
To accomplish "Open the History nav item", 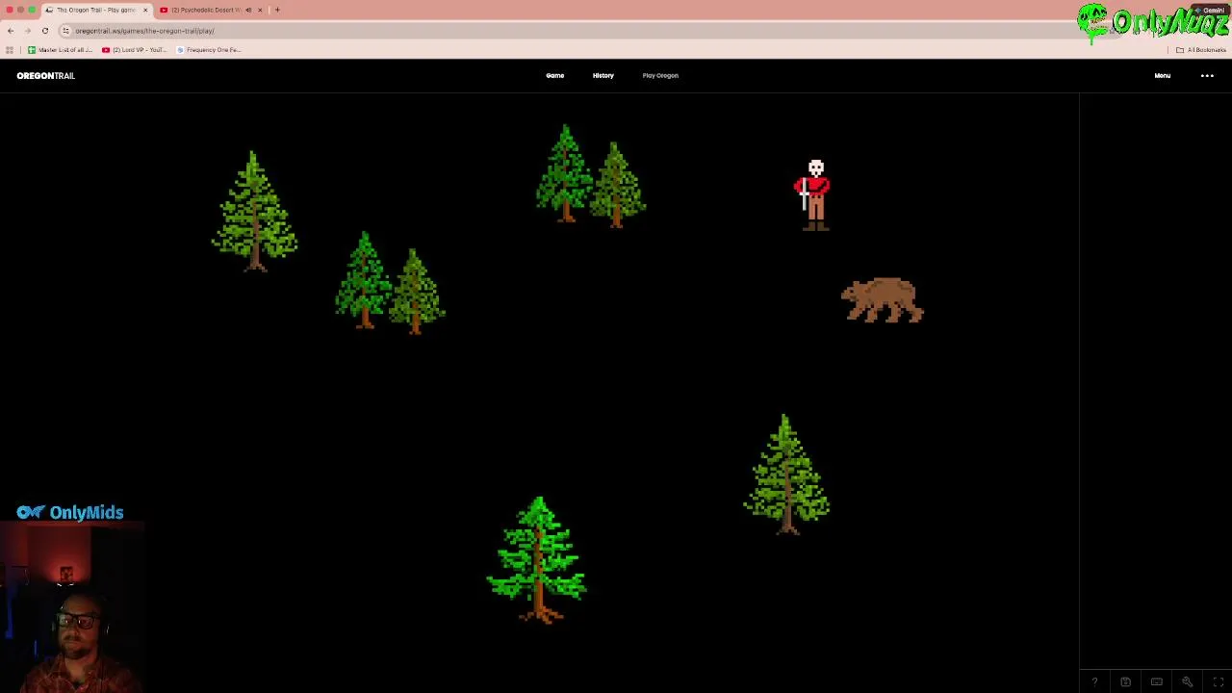I will pyautogui.click(x=603, y=75).
